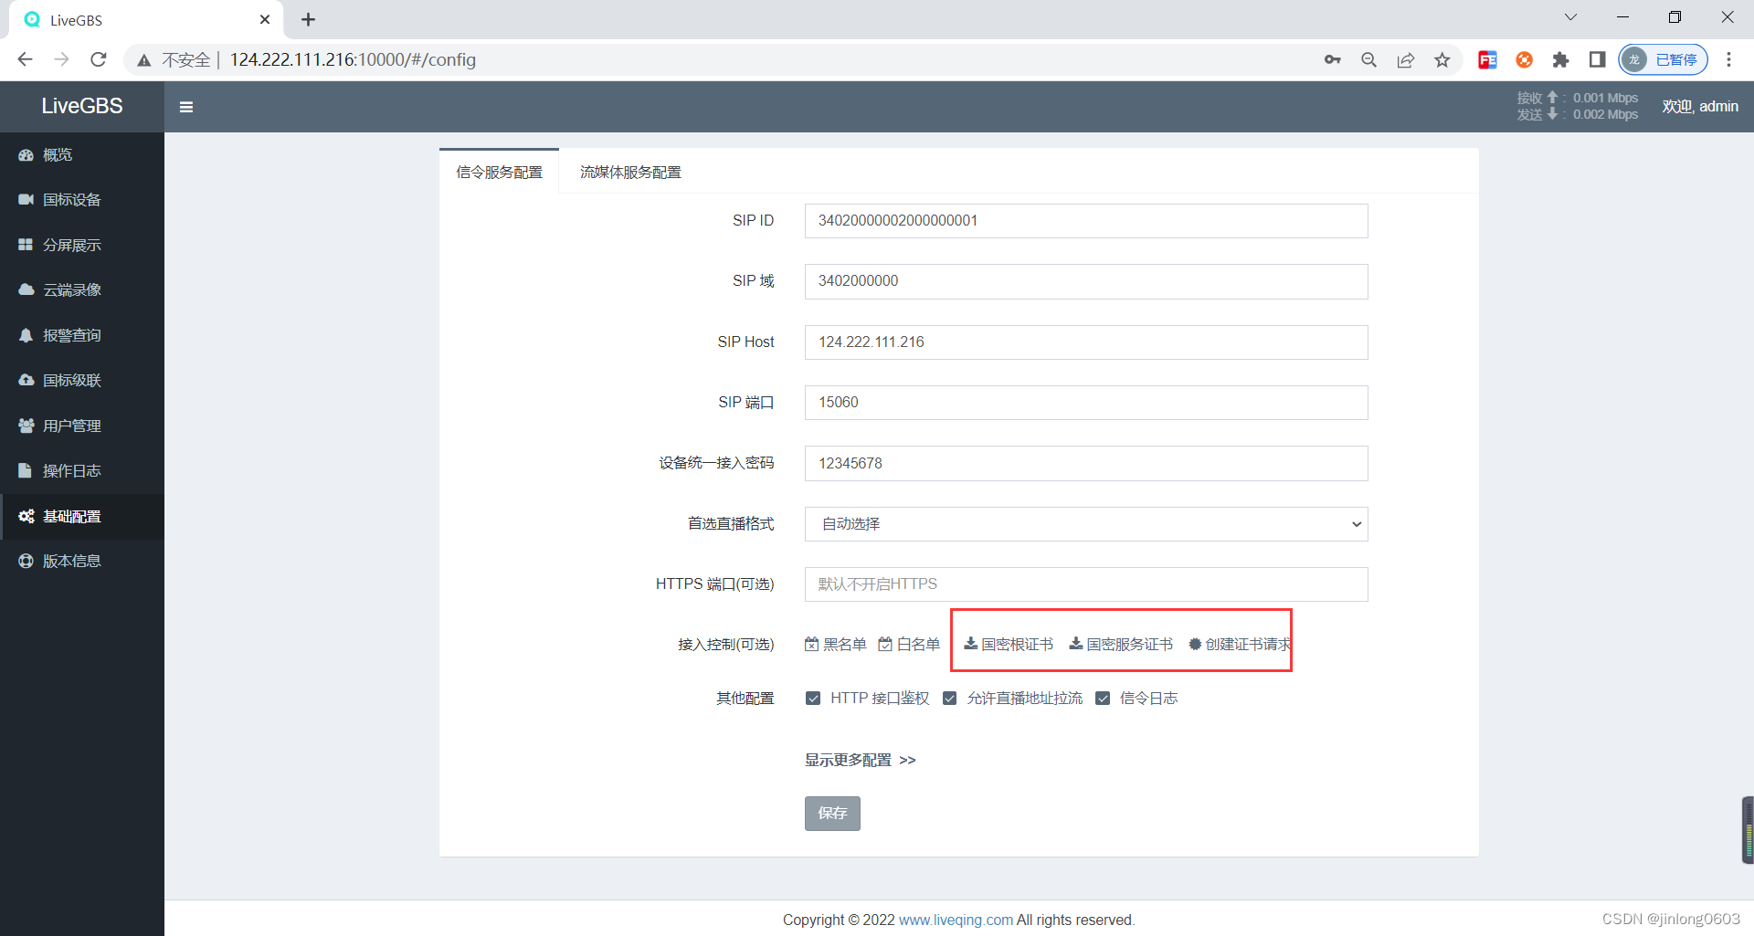
Task: Click the 用户管理 users icon
Action: click(x=26, y=426)
